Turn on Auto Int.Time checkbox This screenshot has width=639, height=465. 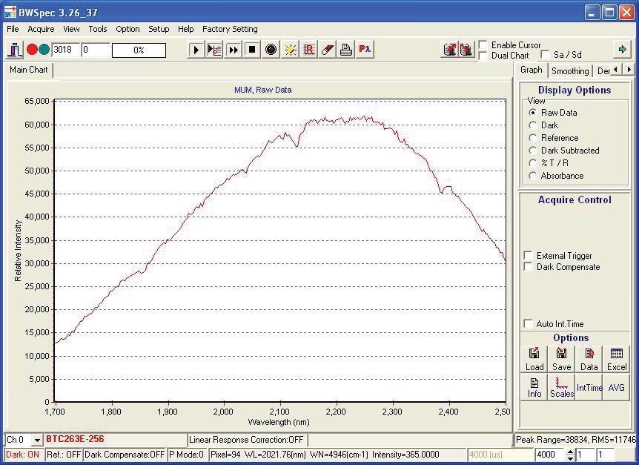click(528, 324)
